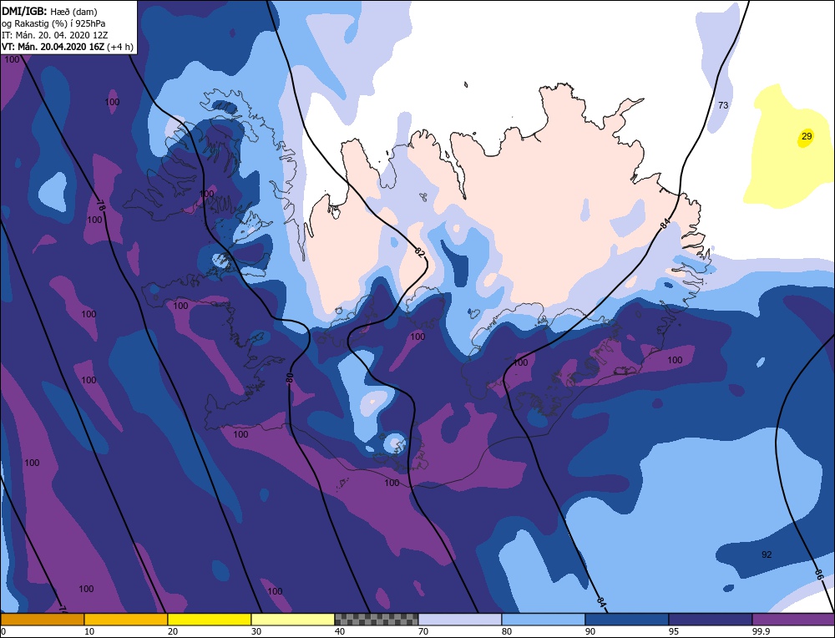Click the "73" humidity value label
The image size is (835, 638).
click(722, 105)
